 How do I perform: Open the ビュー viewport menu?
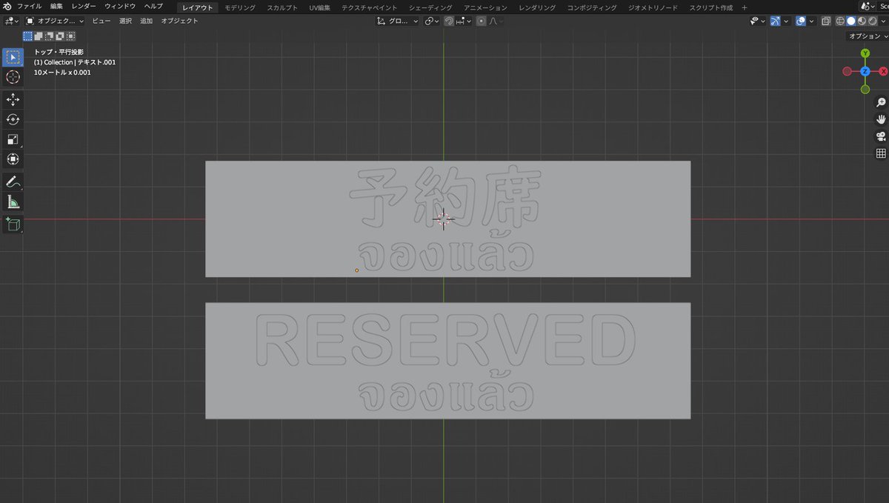[101, 21]
